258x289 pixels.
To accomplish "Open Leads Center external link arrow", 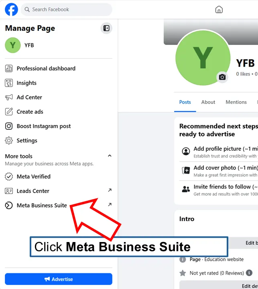I will pyautogui.click(x=110, y=190).
